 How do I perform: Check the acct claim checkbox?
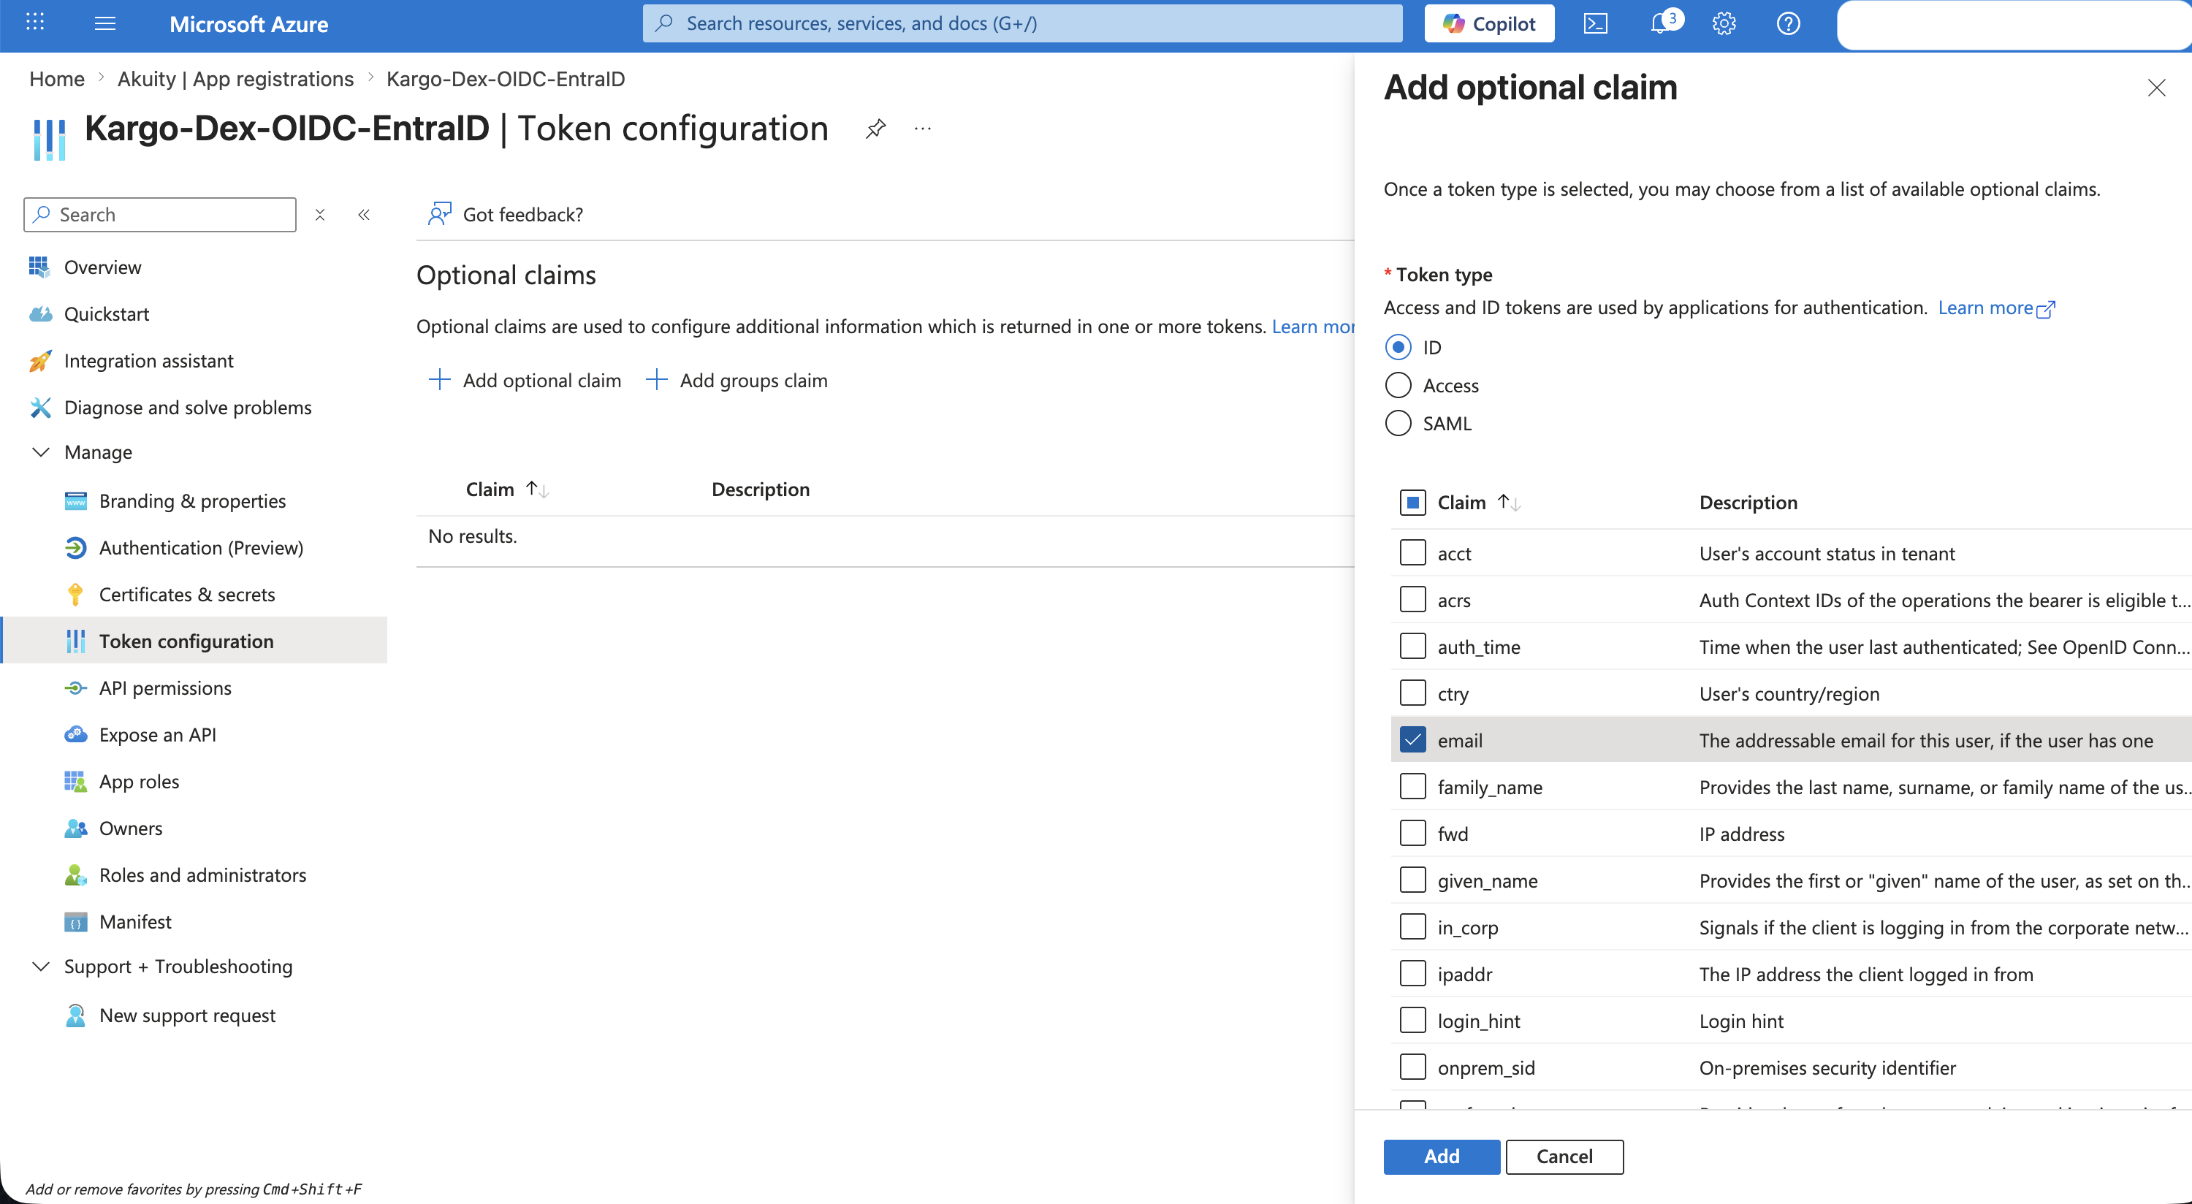[x=1412, y=553]
